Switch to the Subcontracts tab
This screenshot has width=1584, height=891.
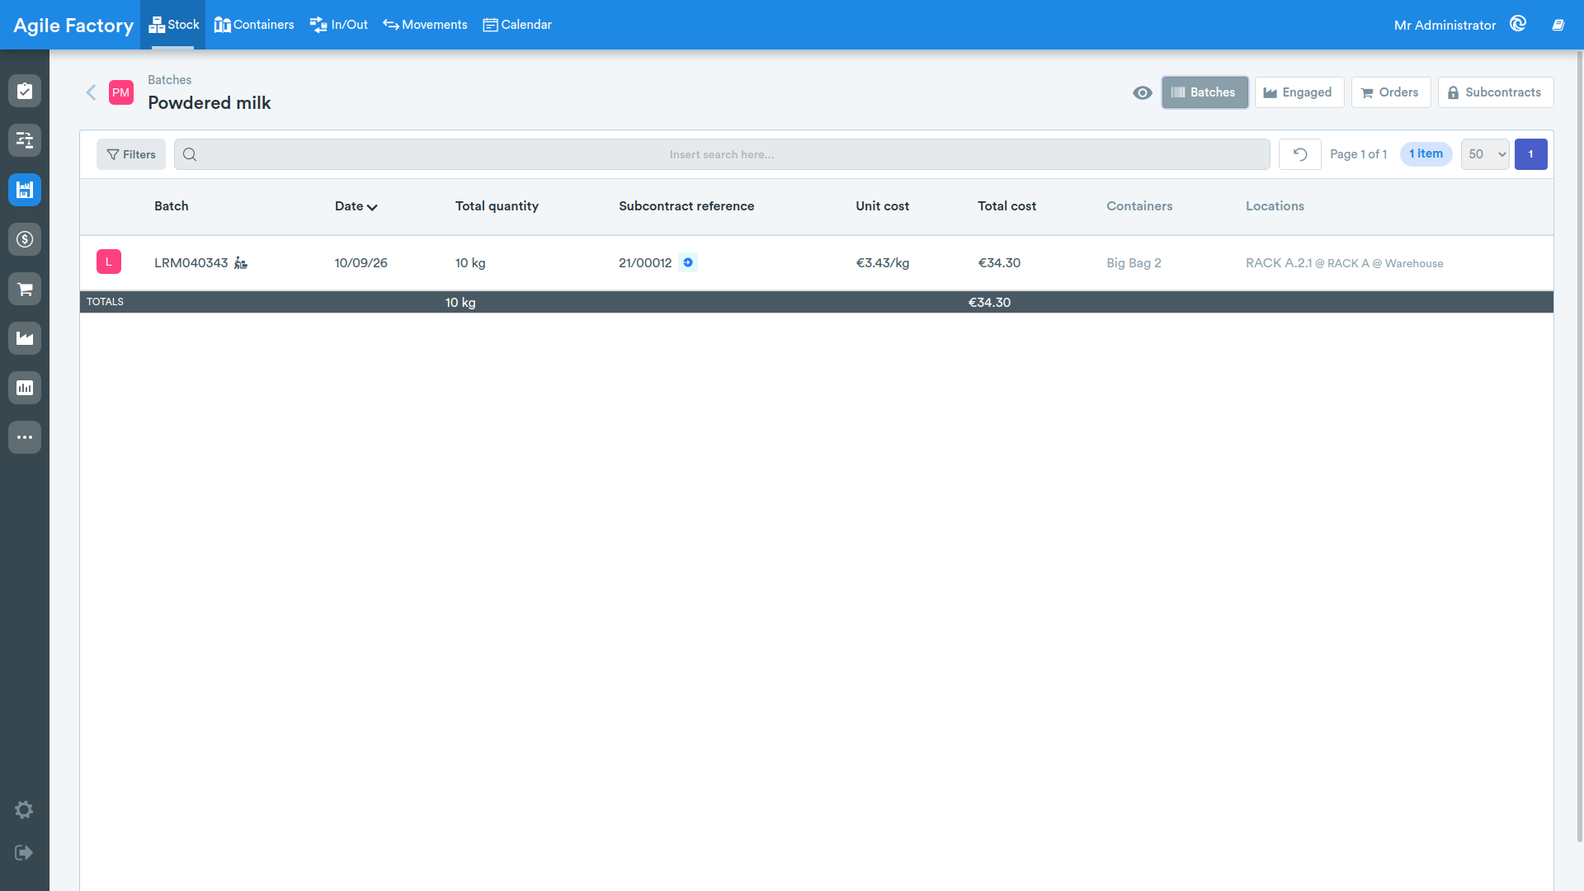[1496, 92]
